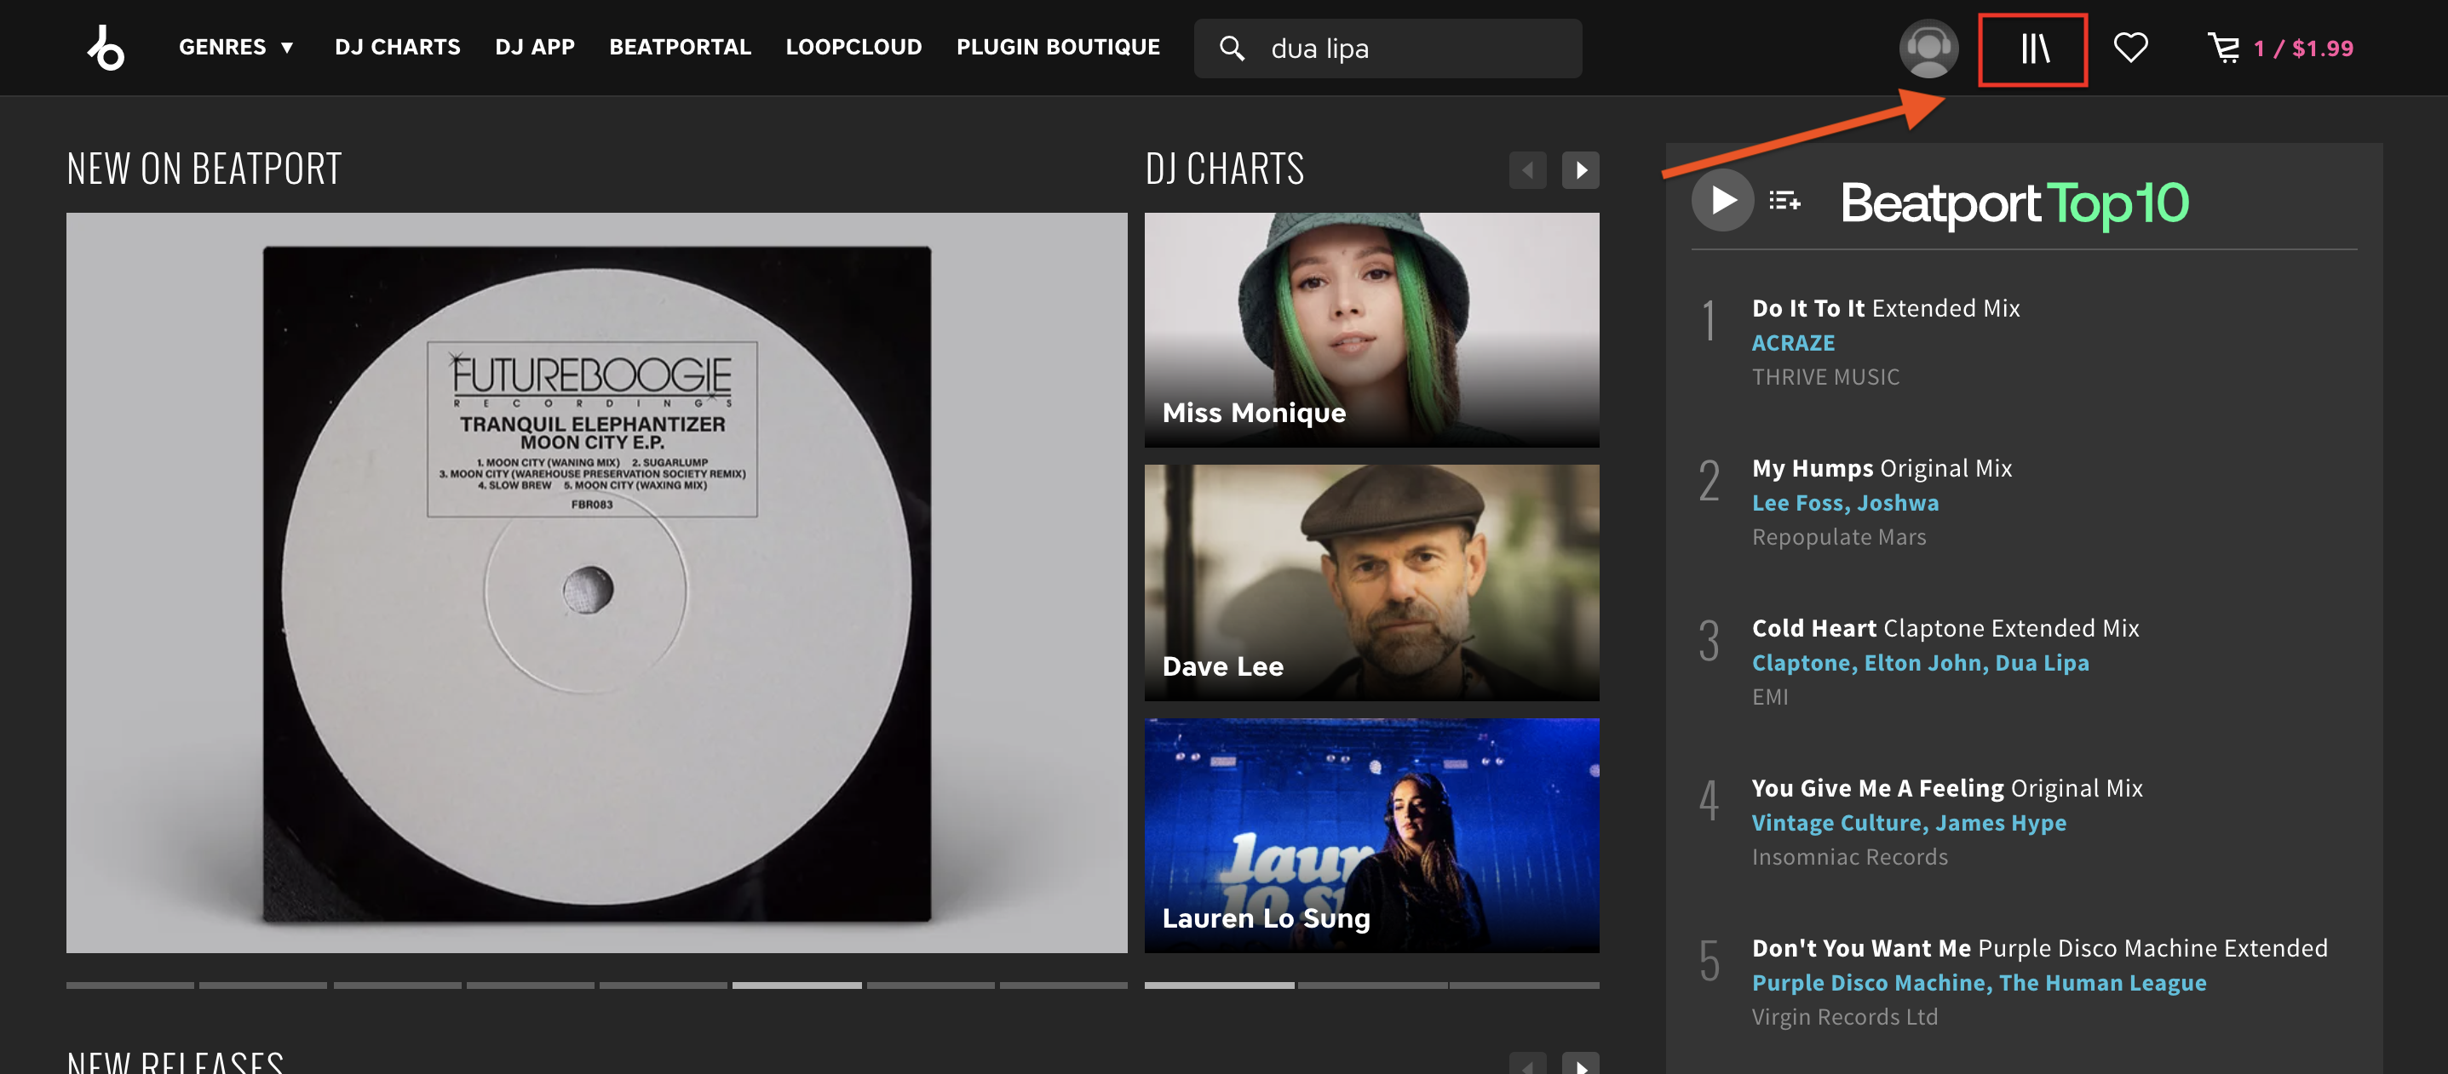Open track You Give Me A Feeling
Image resolution: width=2448 pixels, height=1074 pixels.
(x=1947, y=788)
